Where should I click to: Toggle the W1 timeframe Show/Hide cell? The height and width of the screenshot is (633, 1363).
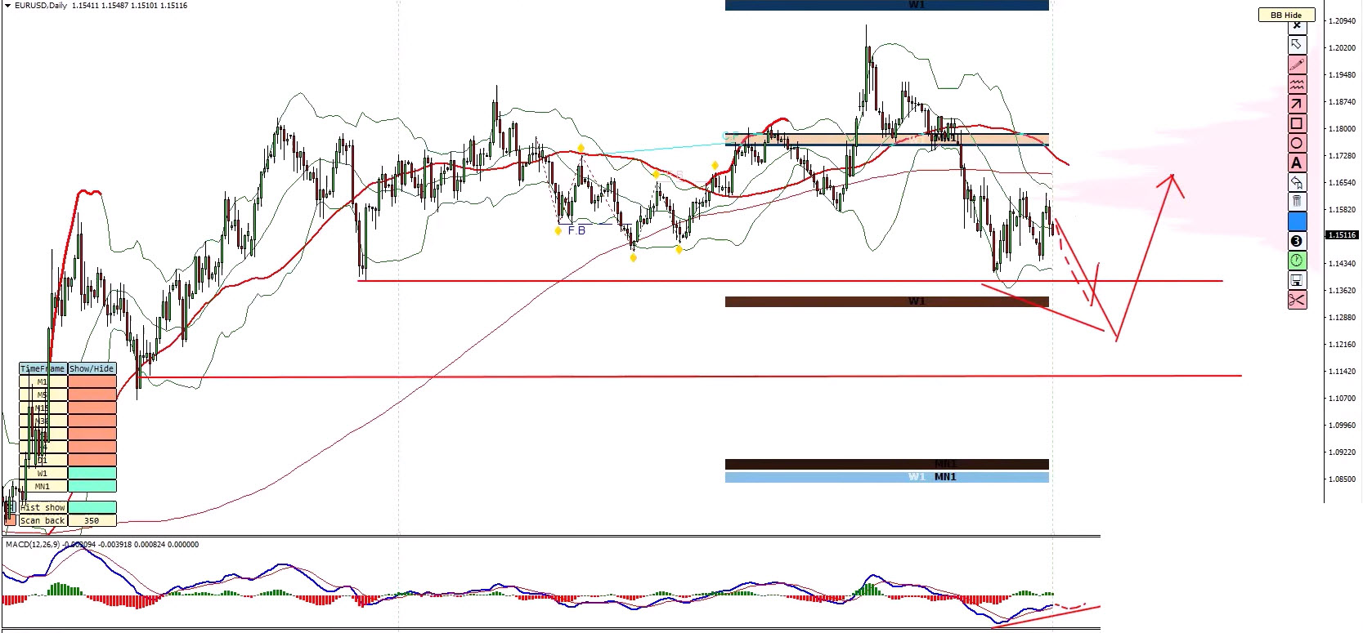pos(92,473)
